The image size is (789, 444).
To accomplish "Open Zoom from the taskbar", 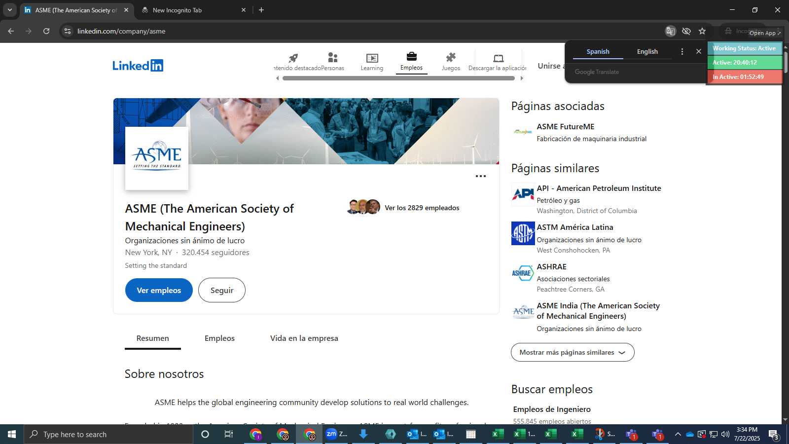I will (x=336, y=434).
